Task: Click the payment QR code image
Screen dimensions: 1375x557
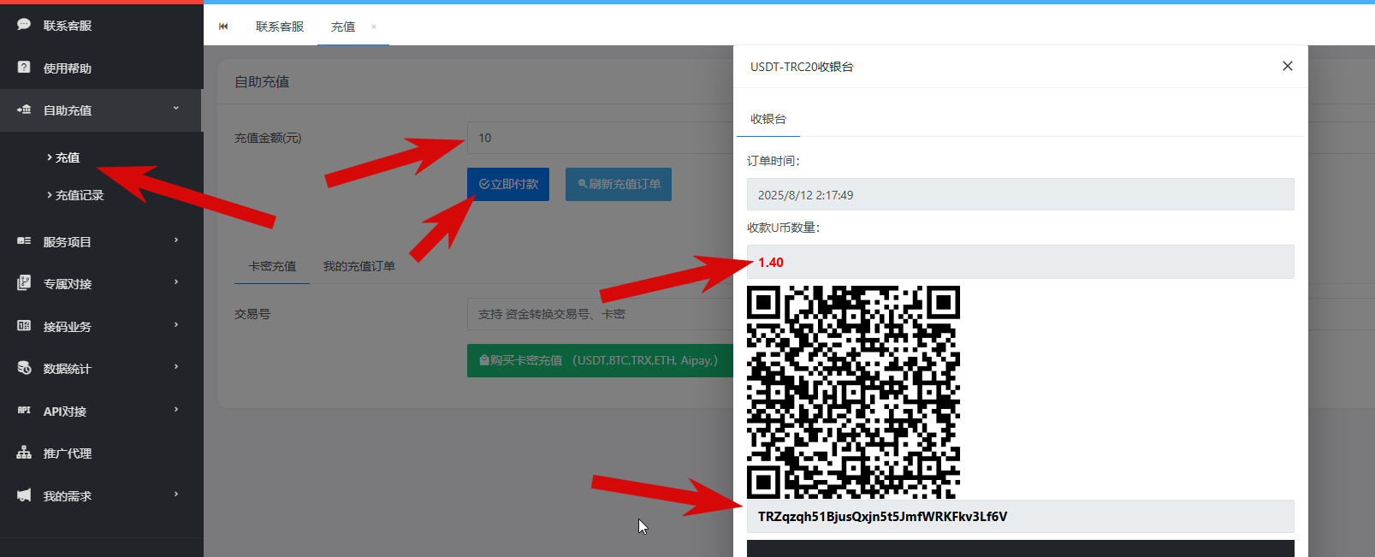Action: pyautogui.click(x=853, y=392)
